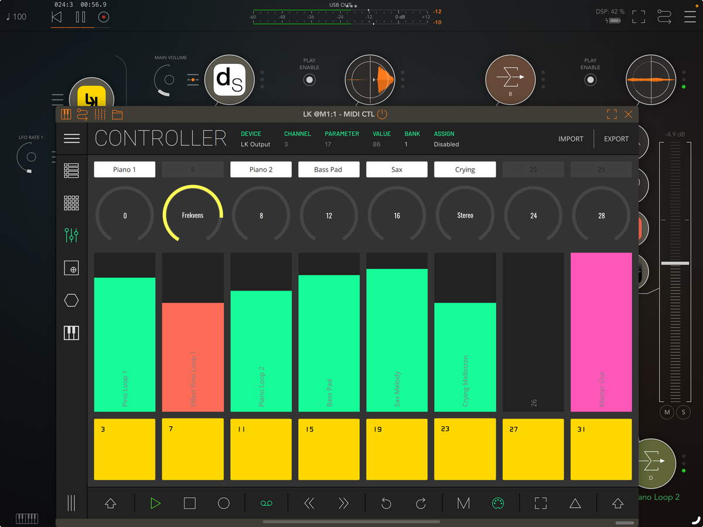703x527 pixels.
Task: Click the double left chevrons icon
Action: pyautogui.click(x=309, y=503)
